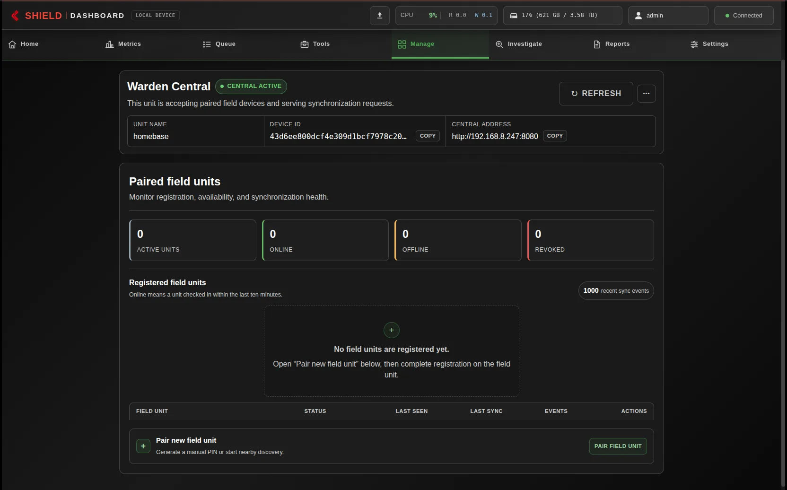The image size is (787, 490).
Task: Click the disk drive storage icon
Action: tap(514, 16)
